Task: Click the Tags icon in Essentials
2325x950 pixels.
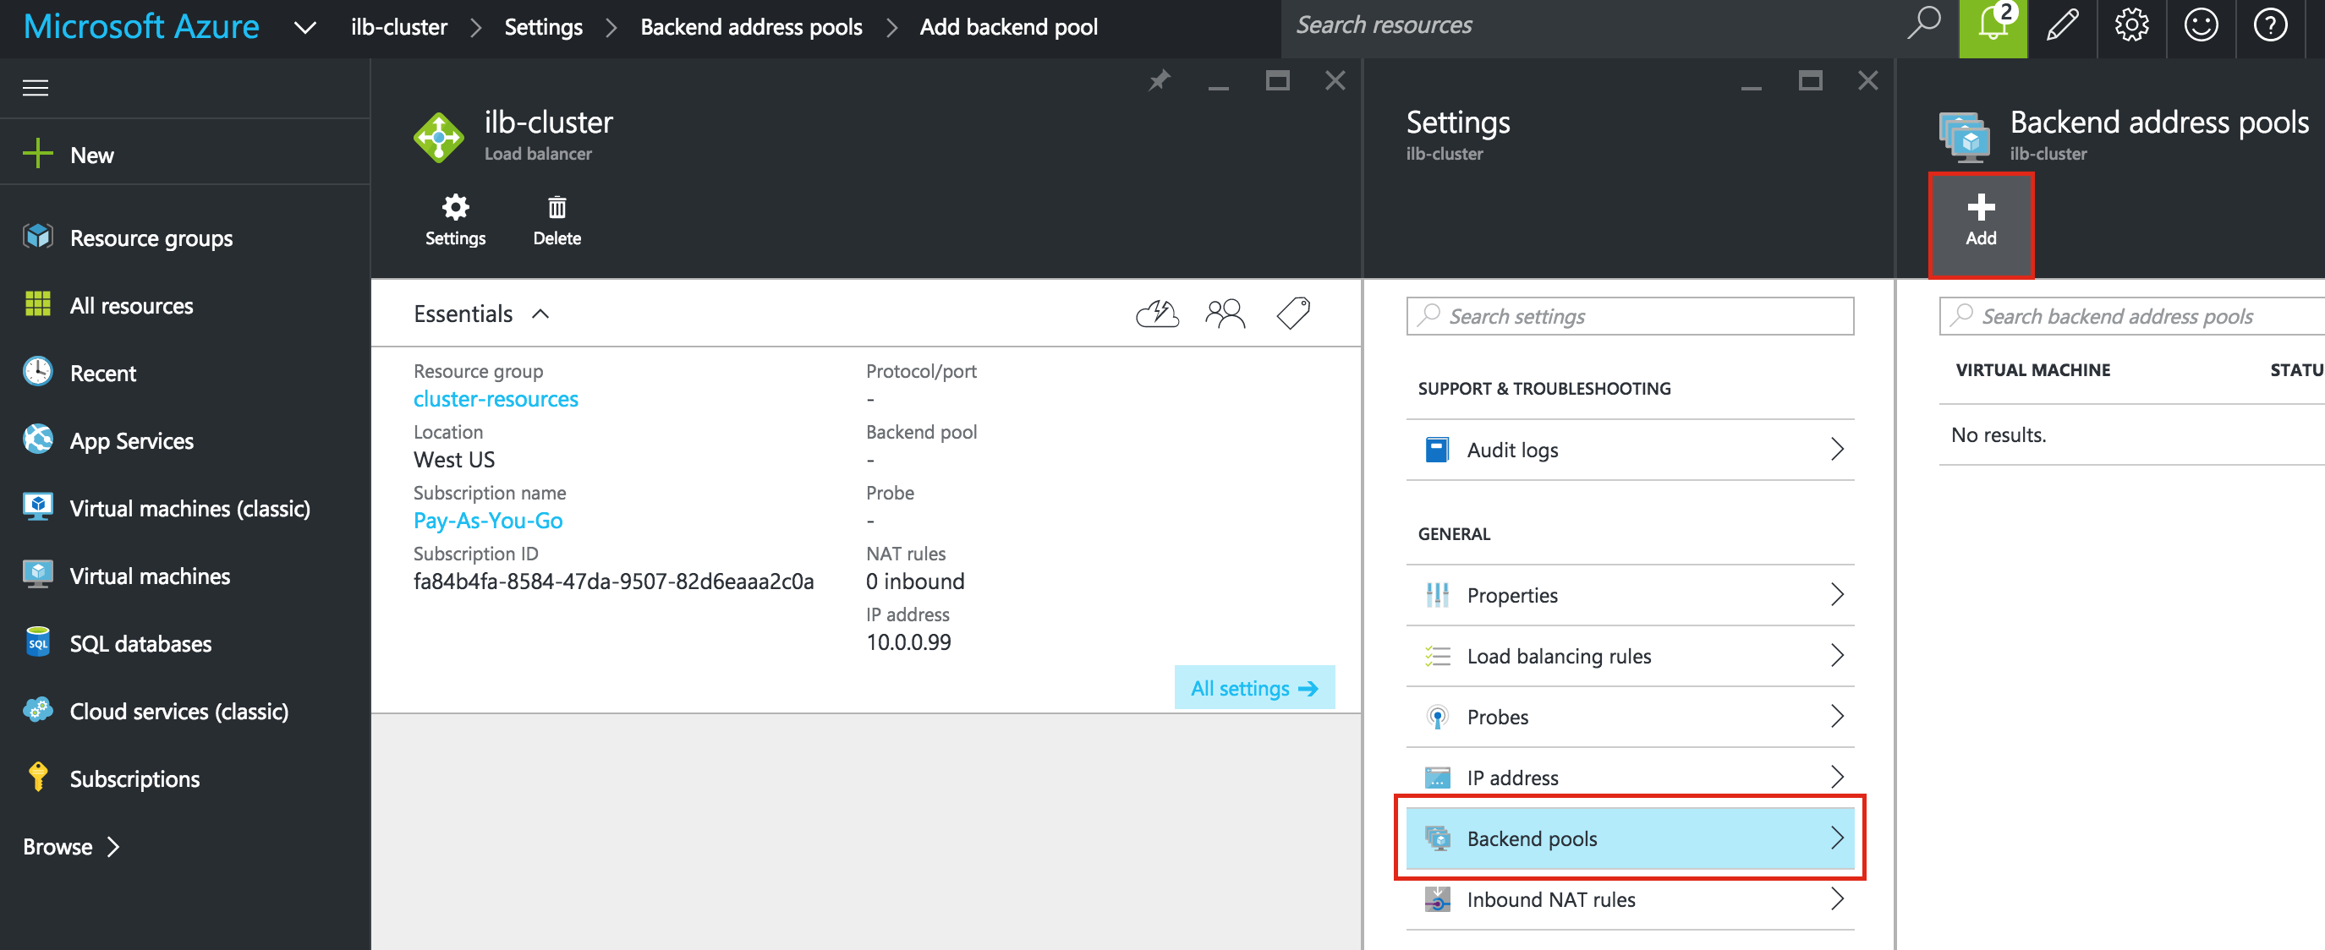Action: (x=1293, y=314)
